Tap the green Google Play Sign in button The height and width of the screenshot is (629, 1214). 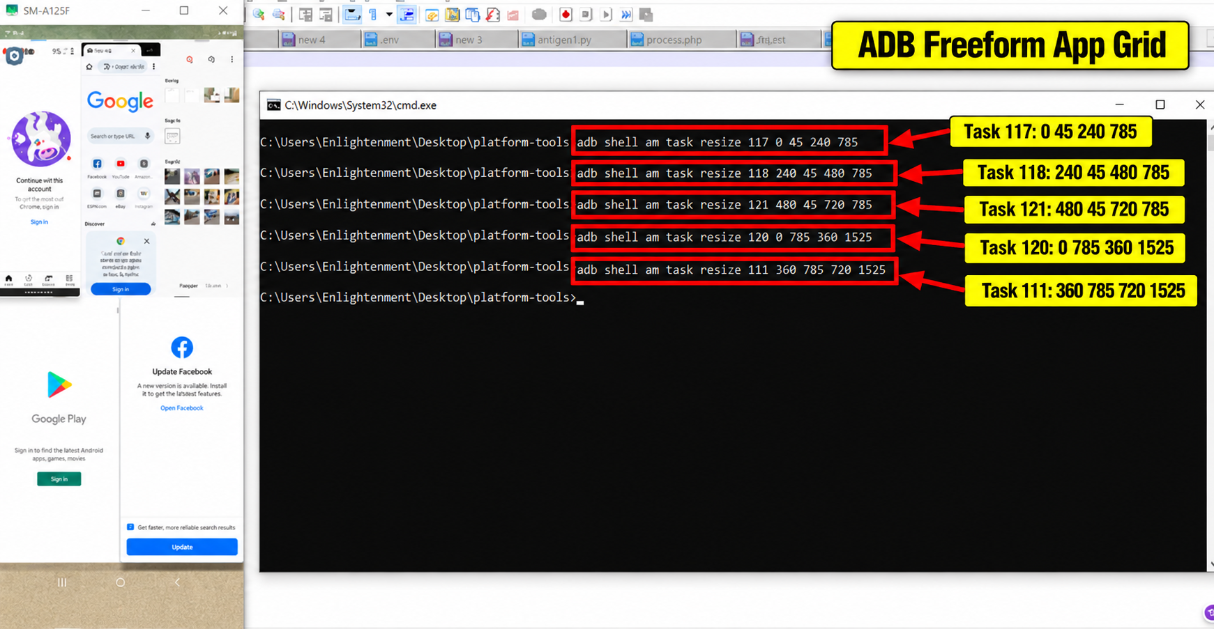(59, 479)
